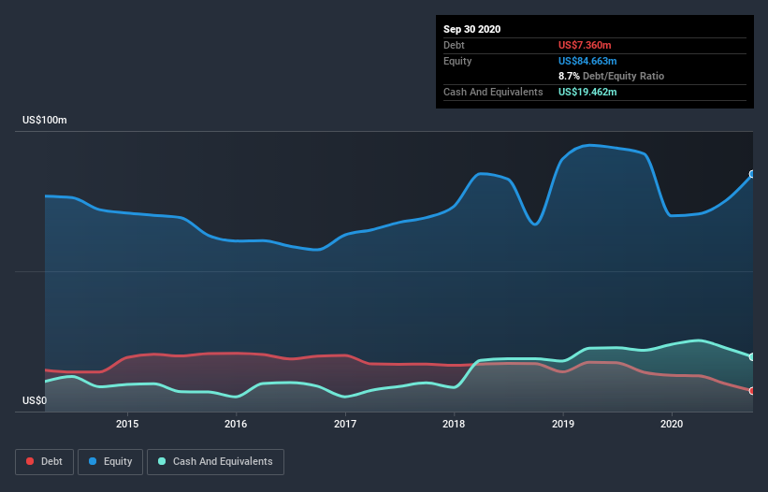Toggle the Equity legend button
Screen dimensions: 768x492
pos(110,462)
